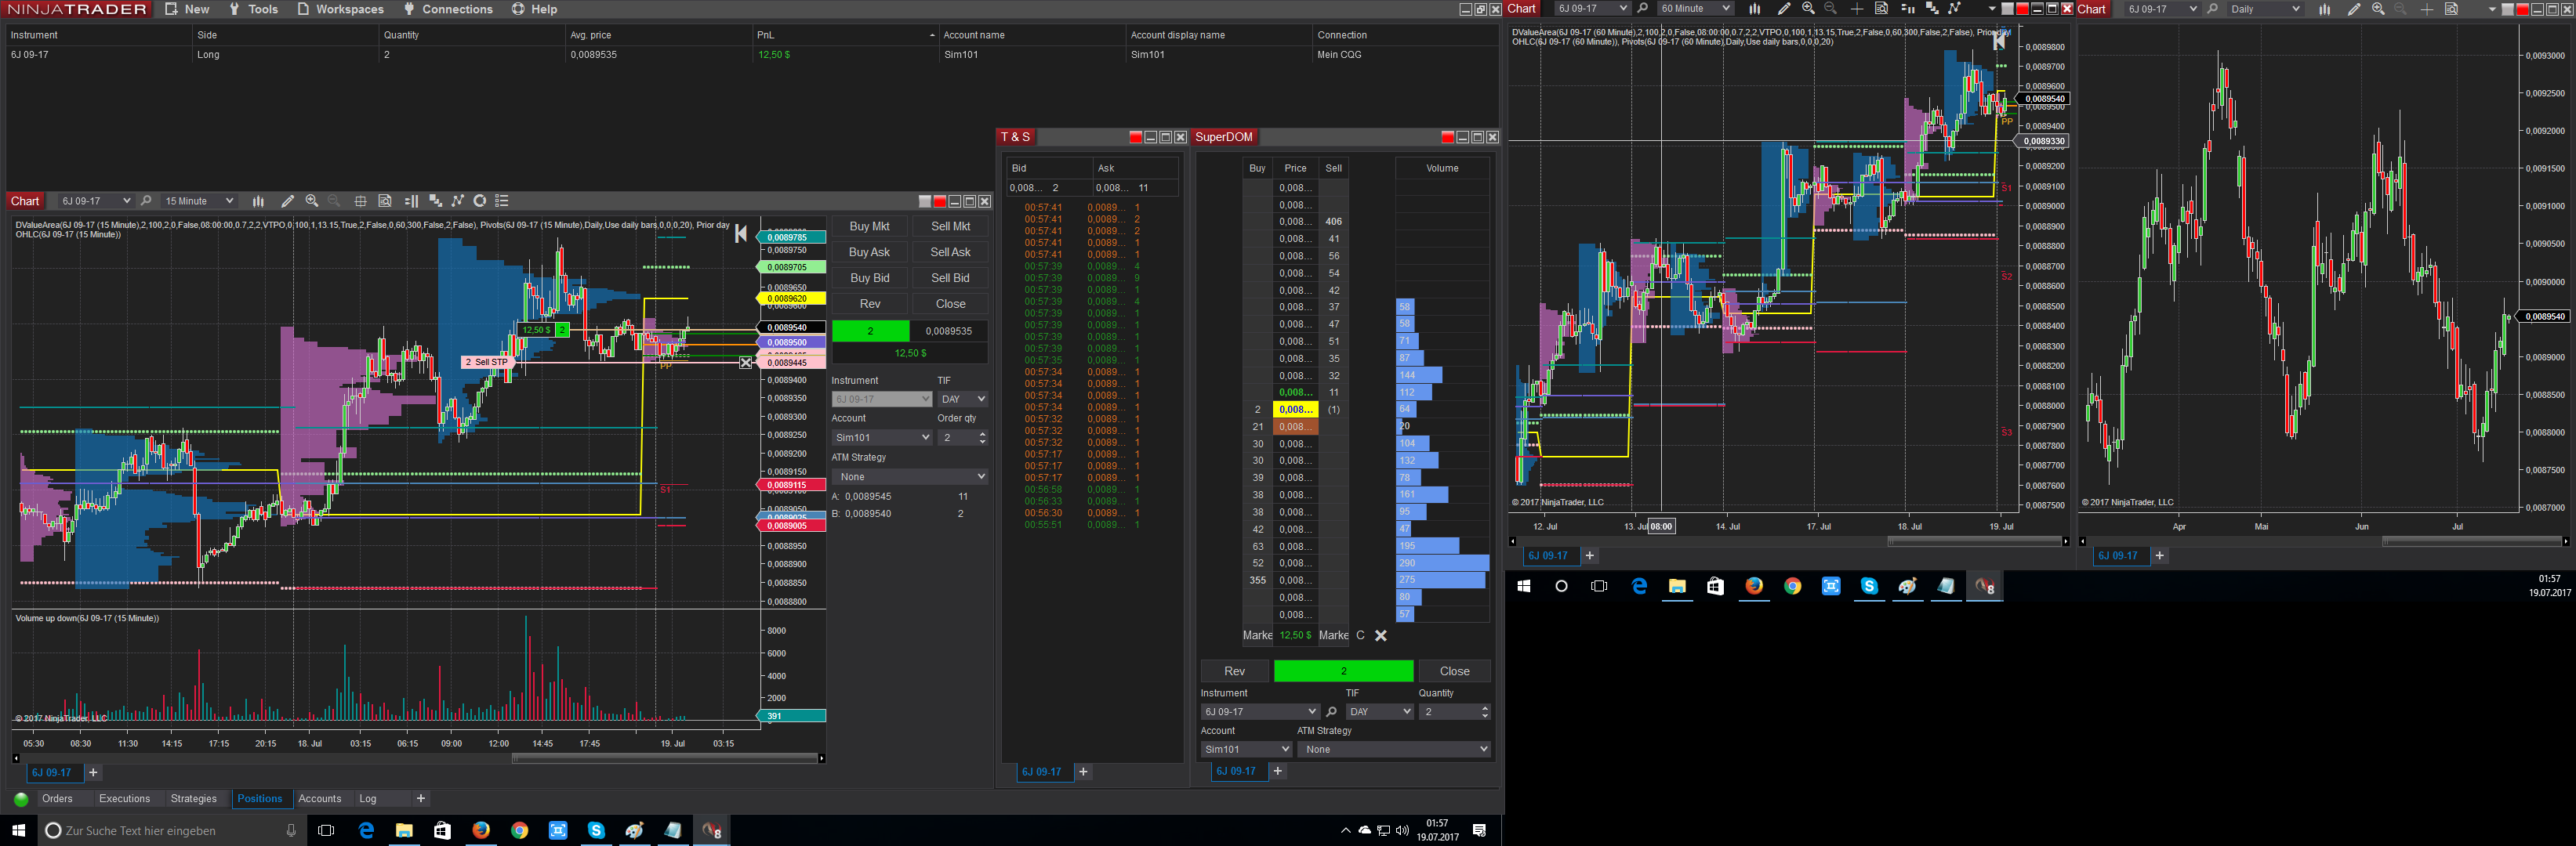2576x846 pixels.
Task: Click Sell Mkt in Chart Trader
Action: [x=950, y=226]
